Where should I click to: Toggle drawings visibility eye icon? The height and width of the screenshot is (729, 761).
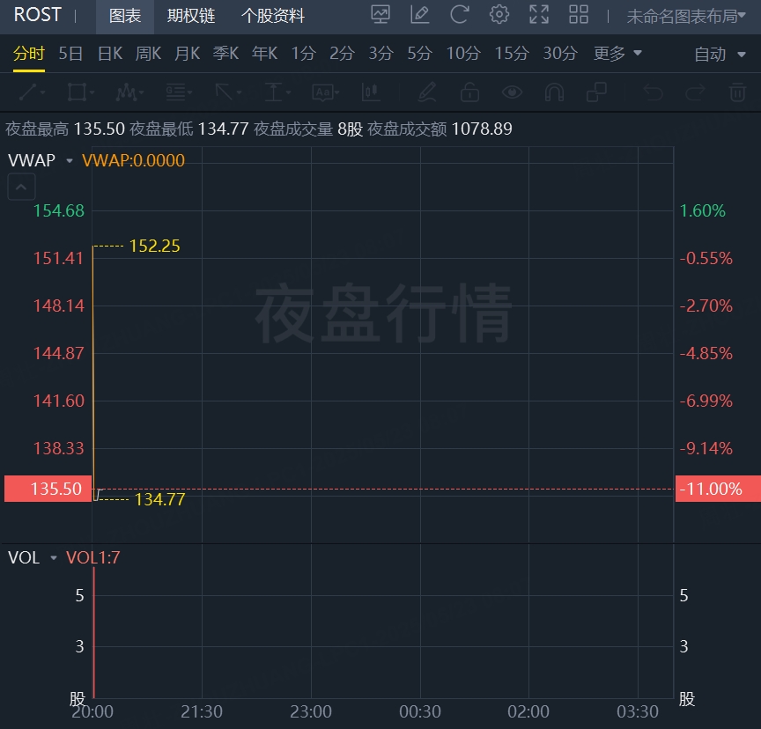[x=512, y=92]
